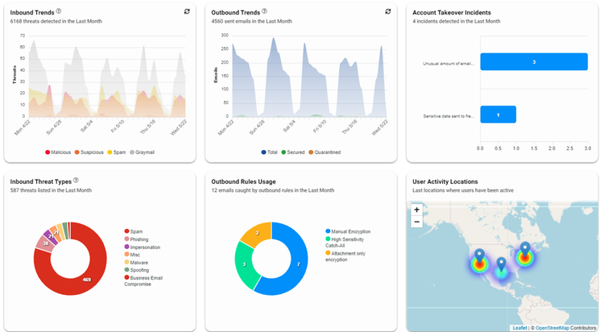Click the westernmost map location pin
Screen dimensions: 604x332
pos(479,255)
